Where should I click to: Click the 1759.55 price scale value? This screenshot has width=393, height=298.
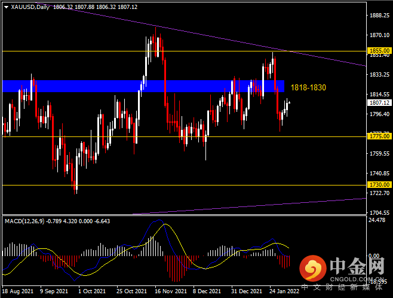pyautogui.click(x=380, y=154)
